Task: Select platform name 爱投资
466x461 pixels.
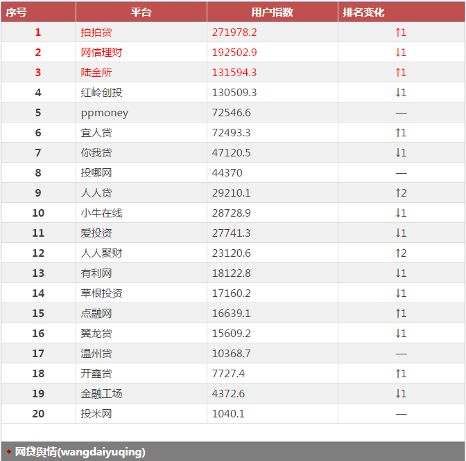Action: [96, 233]
